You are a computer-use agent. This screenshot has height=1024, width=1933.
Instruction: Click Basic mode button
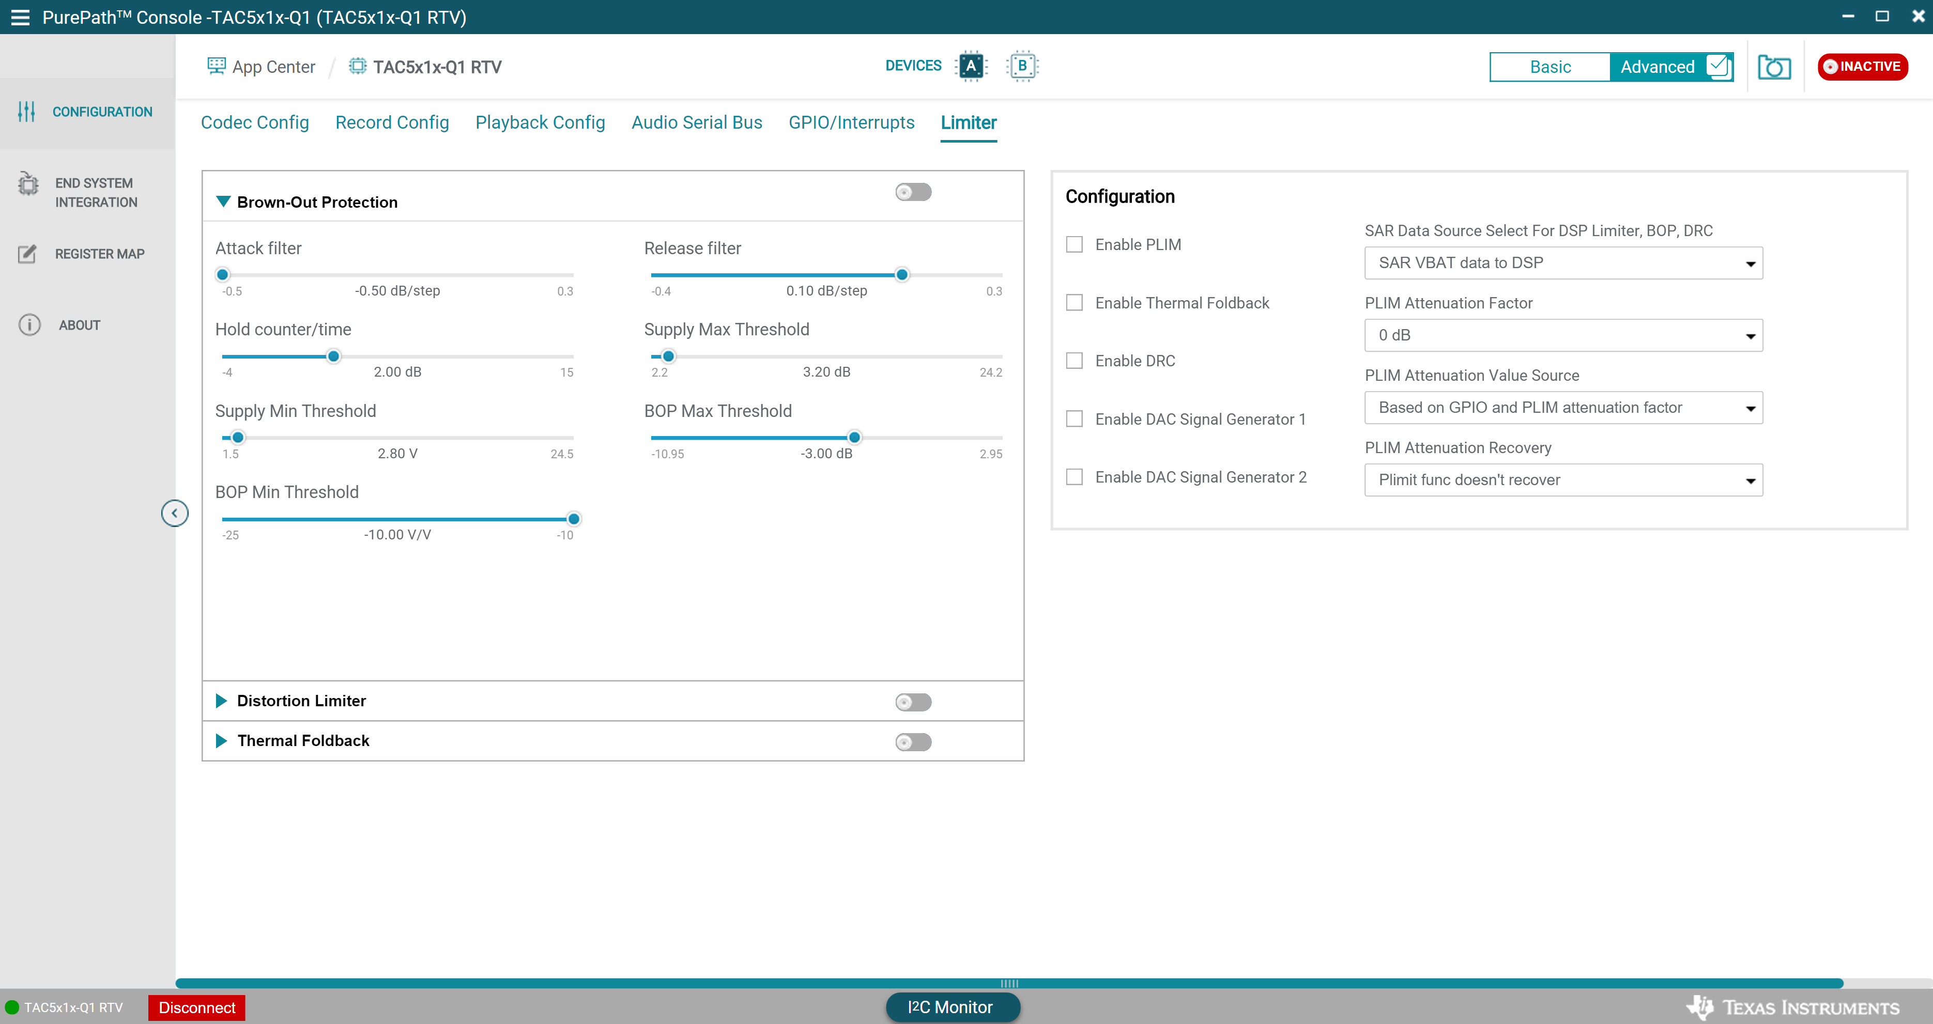(1551, 67)
